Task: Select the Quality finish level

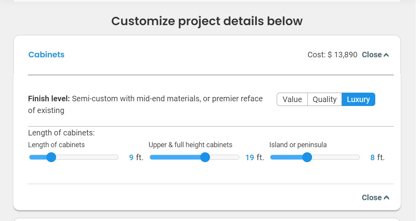Action: 324,100
